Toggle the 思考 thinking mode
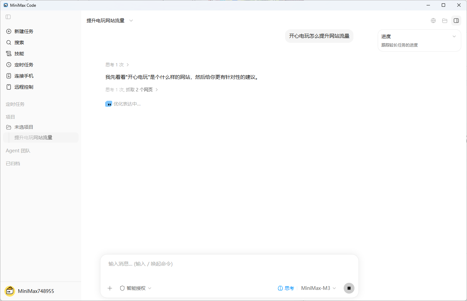This screenshot has height=301, width=467. pos(286,288)
